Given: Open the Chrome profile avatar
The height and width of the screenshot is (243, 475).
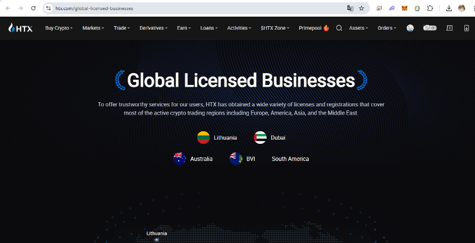Looking at the screenshot, I should (462, 8).
